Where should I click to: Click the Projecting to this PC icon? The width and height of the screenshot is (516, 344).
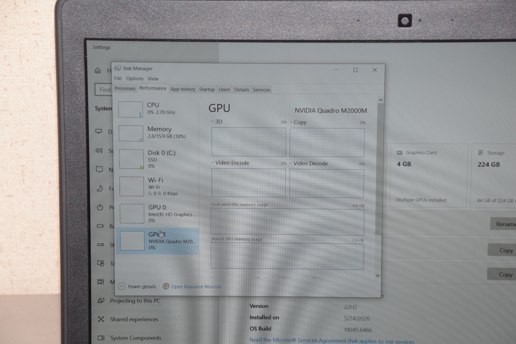pyautogui.click(x=101, y=300)
